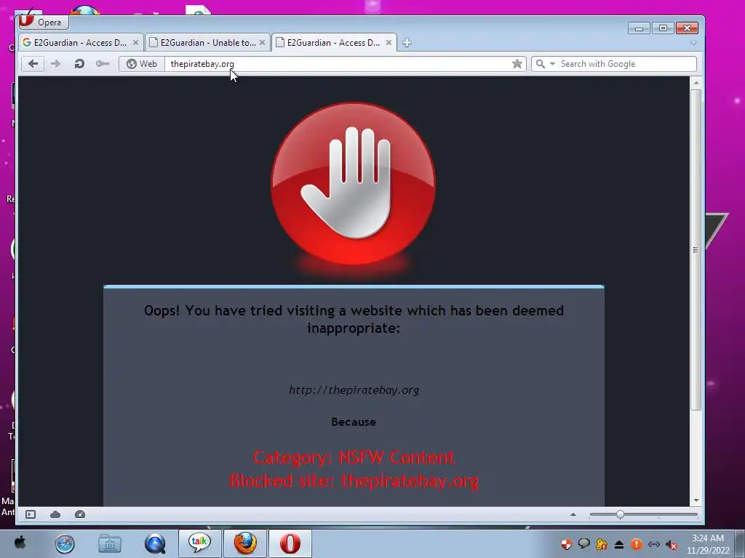Switch to the E2Guardian Unable to tab
This screenshot has height=558, width=745.
pos(207,43)
